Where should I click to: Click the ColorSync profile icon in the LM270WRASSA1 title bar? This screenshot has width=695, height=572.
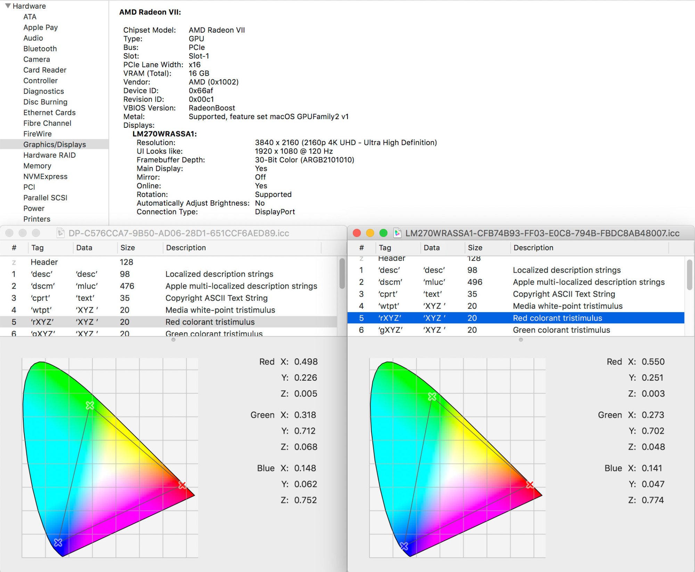396,233
